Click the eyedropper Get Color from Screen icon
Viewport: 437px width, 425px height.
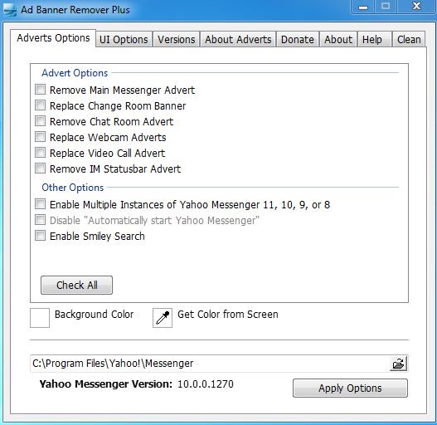tap(163, 318)
